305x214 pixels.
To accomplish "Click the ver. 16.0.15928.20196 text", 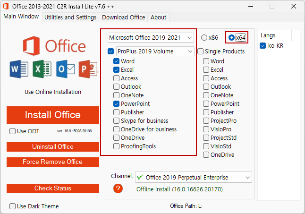I will (x=75, y=131).
